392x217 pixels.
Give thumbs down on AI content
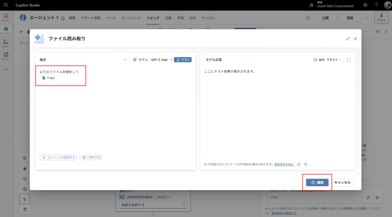(x=305, y=164)
